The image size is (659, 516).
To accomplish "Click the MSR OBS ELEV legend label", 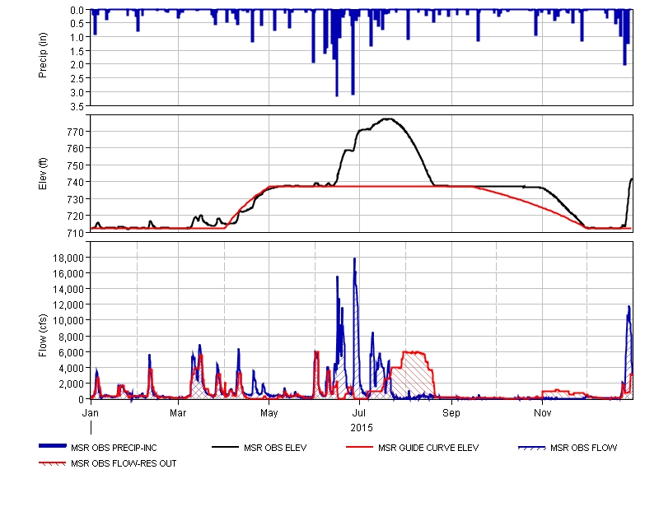I will [273, 448].
